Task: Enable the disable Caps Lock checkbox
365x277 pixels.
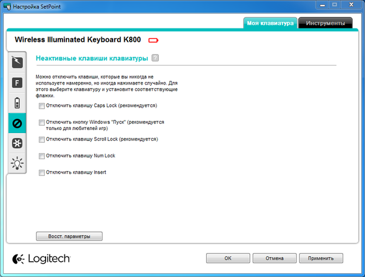Action: (42, 106)
